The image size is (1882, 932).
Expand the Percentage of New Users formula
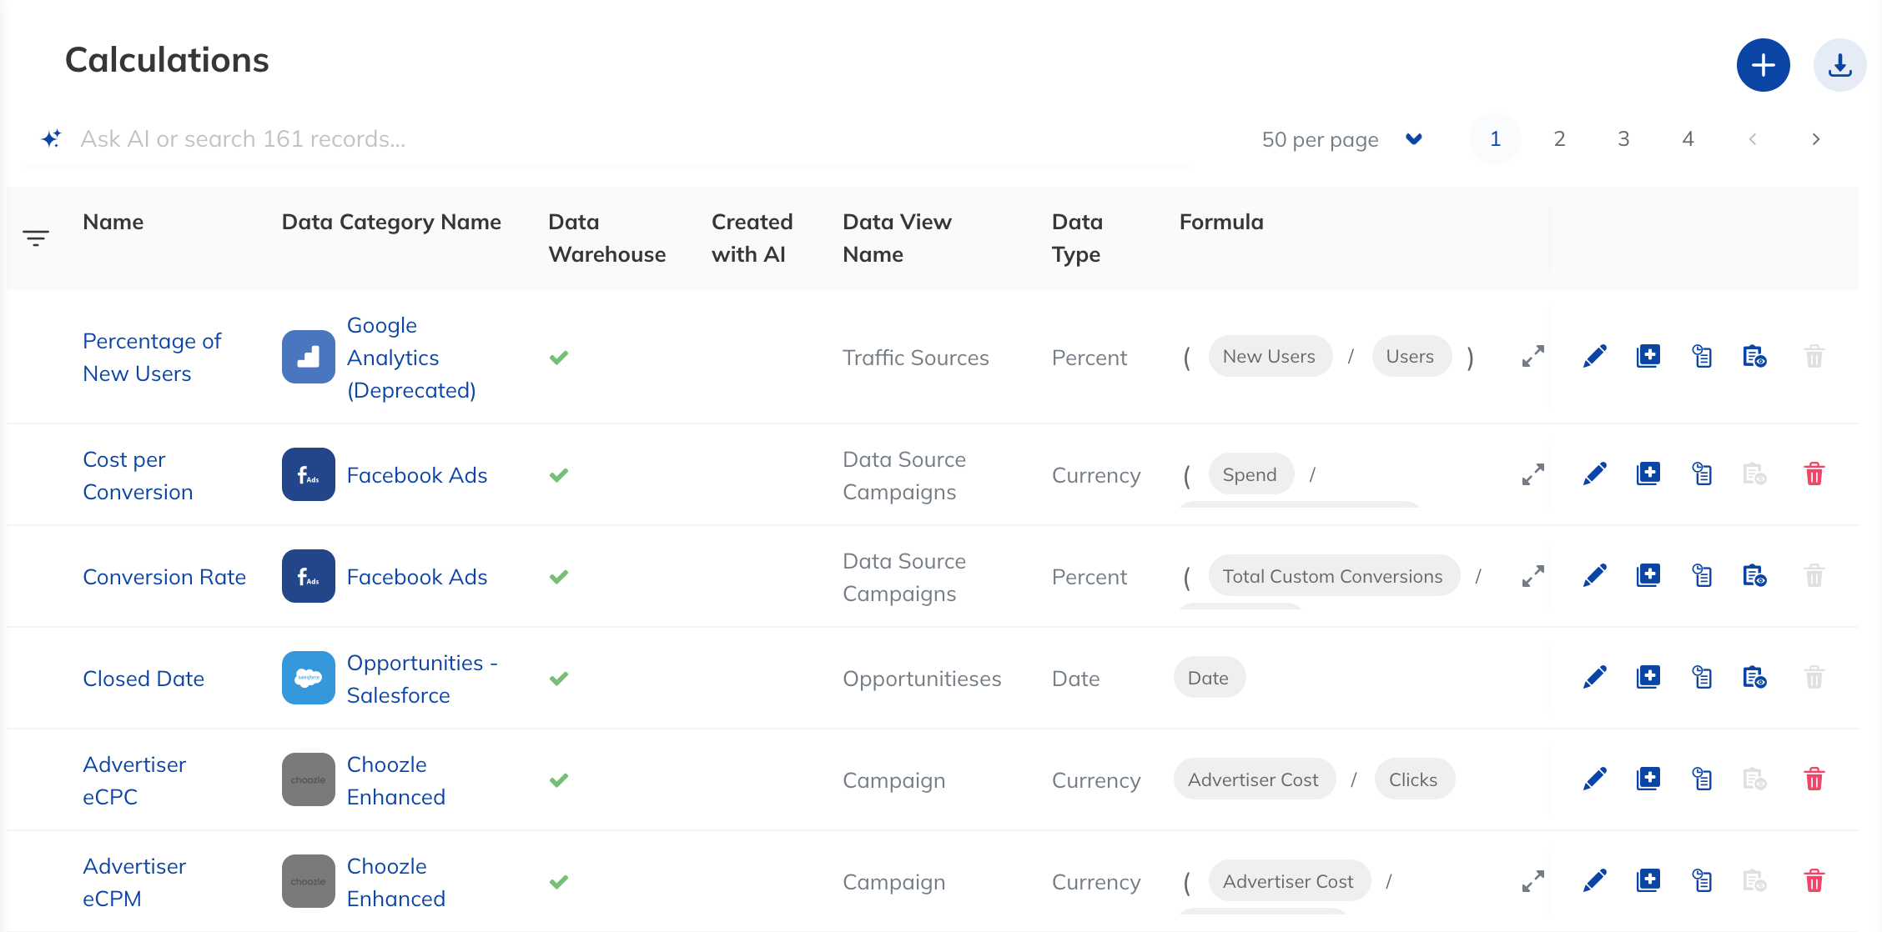tap(1532, 357)
